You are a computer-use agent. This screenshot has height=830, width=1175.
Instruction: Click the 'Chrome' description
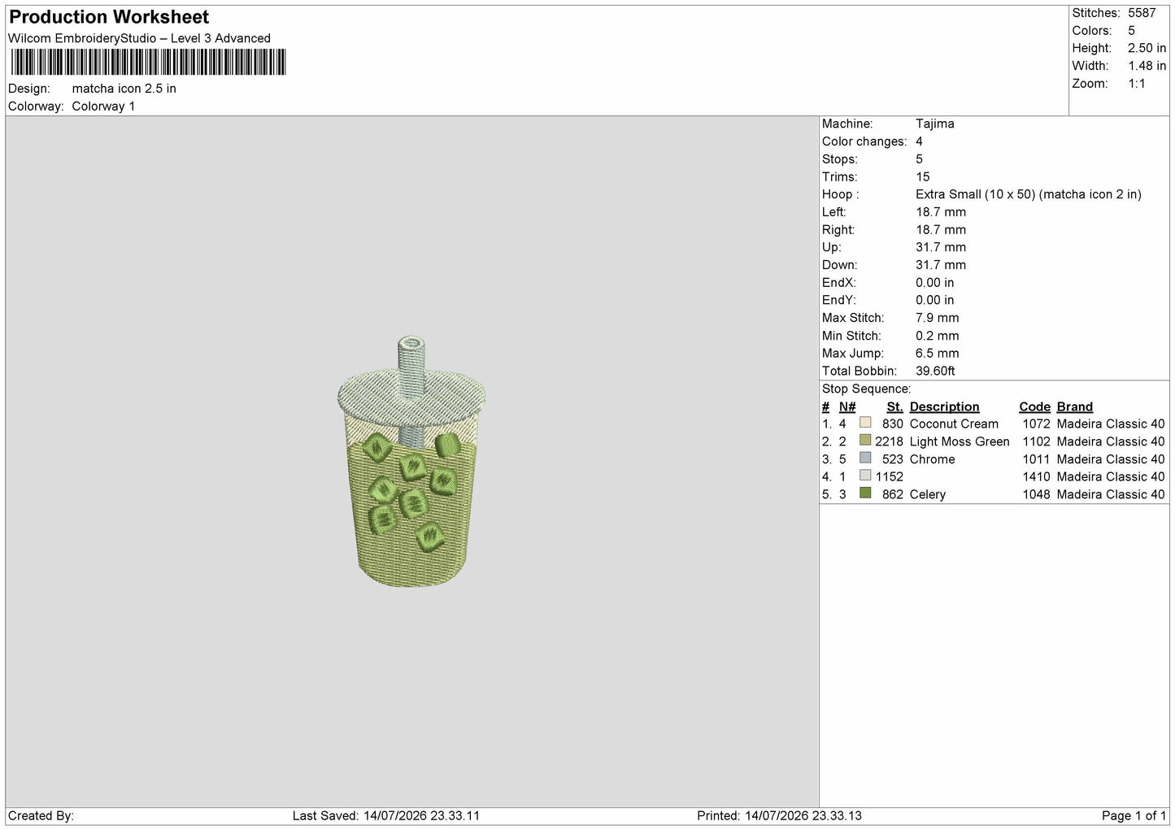(x=933, y=459)
